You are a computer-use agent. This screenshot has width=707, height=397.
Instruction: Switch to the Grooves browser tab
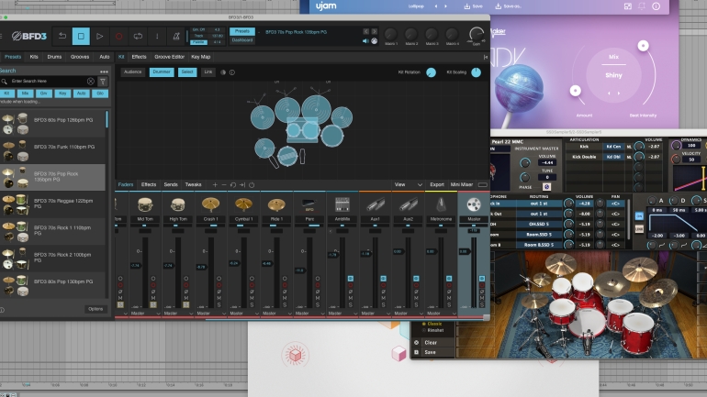(x=80, y=57)
